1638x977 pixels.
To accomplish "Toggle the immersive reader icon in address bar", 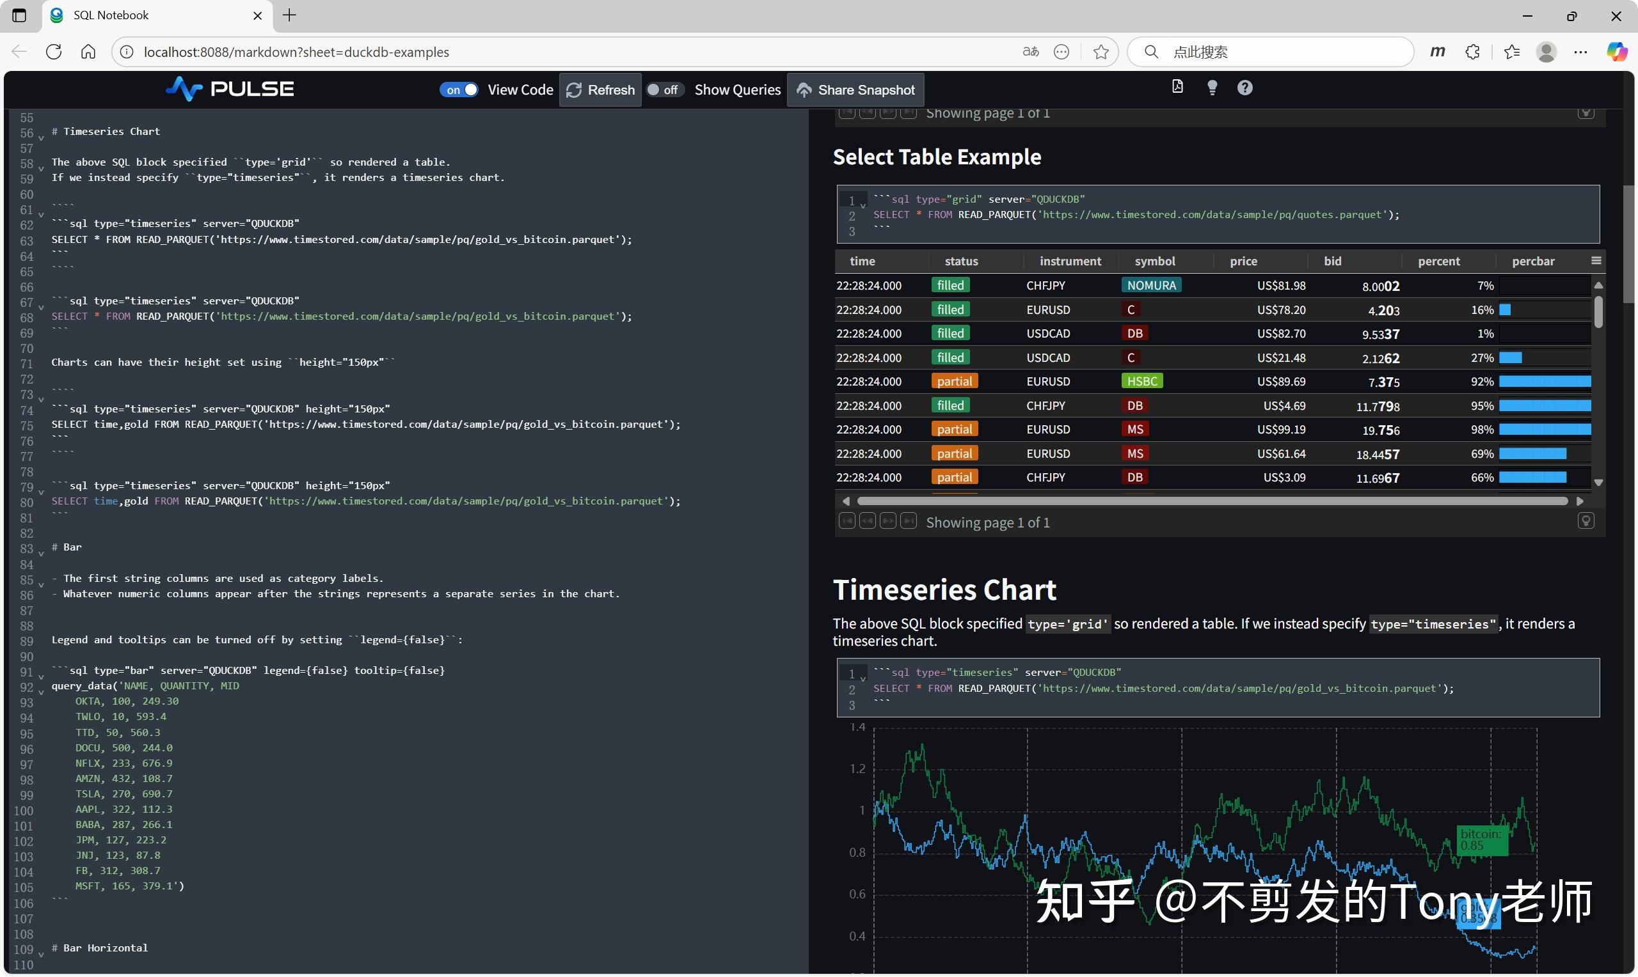I will [1030, 51].
